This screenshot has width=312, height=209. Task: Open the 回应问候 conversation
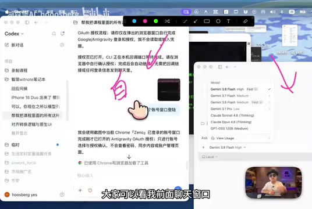coord(20,88)
